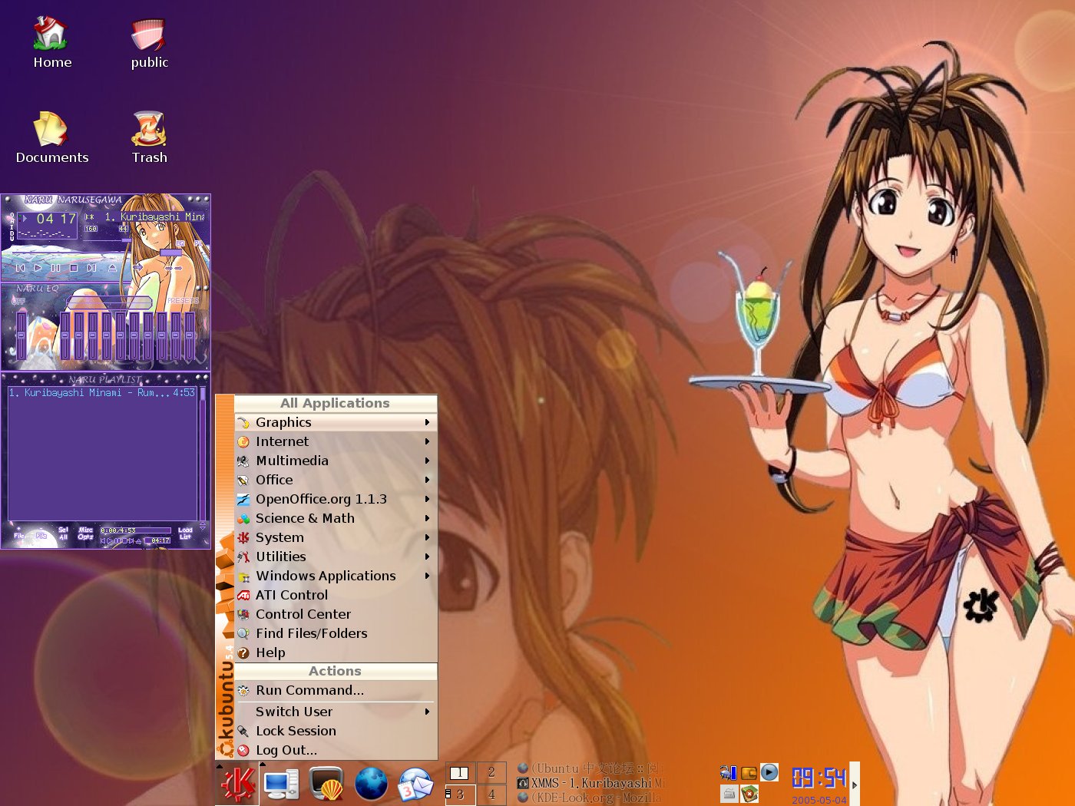Pause playback in XMMS main window
Screen dimensions: 1075x806
56,268
